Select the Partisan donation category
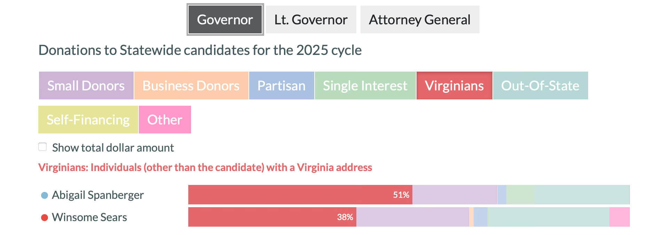648x235 pixels. (x=282, y=86)
